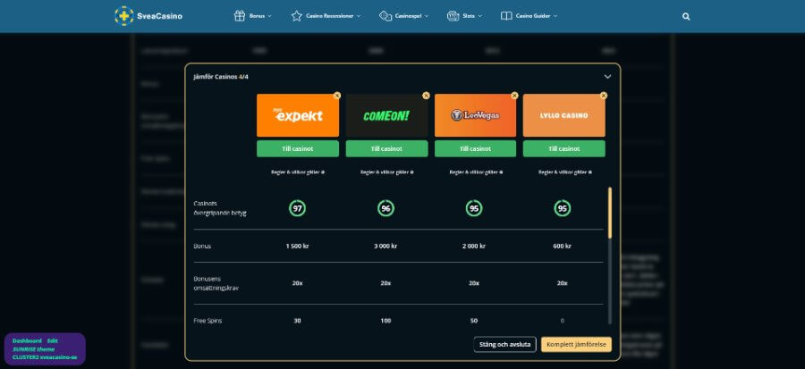805x369 pixels.
Task: Expand the Bonus menu dropdown
Action: 269,16
